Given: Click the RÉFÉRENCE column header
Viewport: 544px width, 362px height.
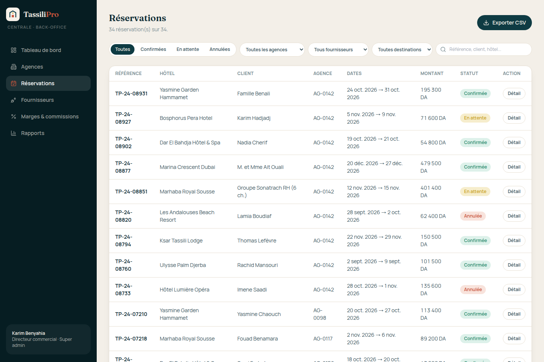Looking at the screenshot, I should 128,74.
